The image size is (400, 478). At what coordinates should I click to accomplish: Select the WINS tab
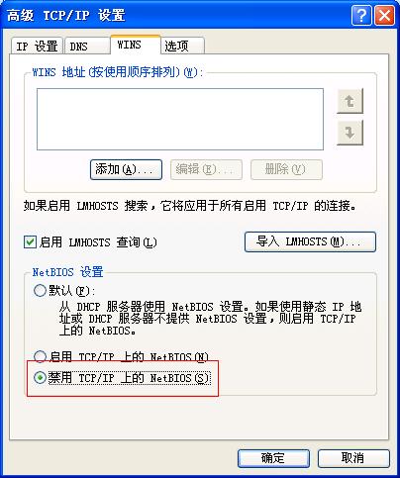[136, 45]
